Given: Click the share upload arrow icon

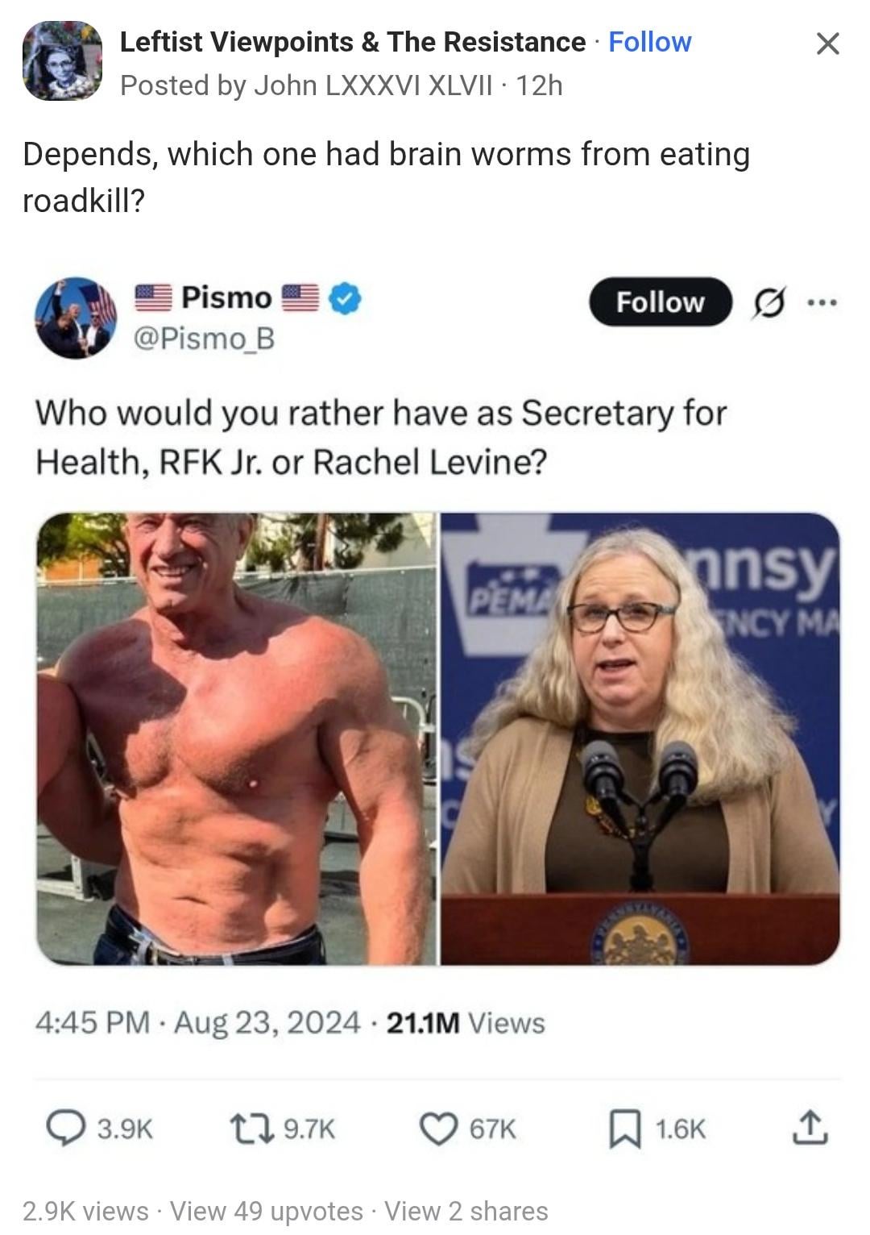Looking at the screenshot, I should click(810, 1128).
